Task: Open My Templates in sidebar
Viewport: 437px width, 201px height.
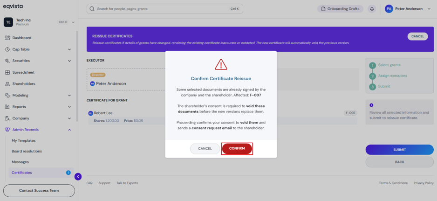Action: point(24,141)
